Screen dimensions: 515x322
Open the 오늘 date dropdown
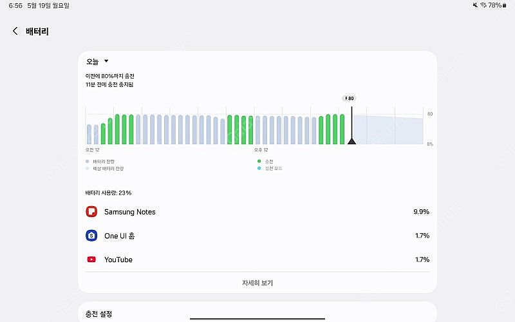coord(97,61)
